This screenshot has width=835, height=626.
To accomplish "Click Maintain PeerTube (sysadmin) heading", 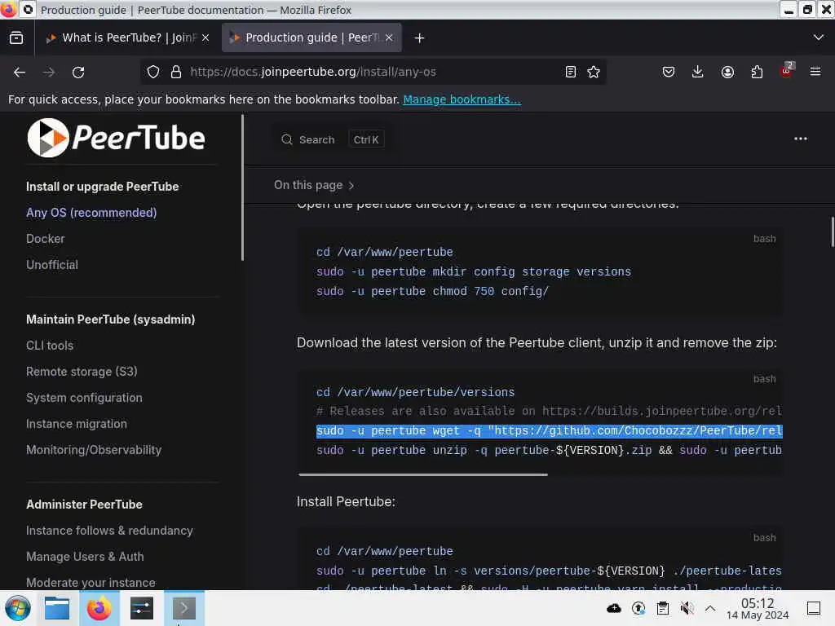I will coord(111,320).
